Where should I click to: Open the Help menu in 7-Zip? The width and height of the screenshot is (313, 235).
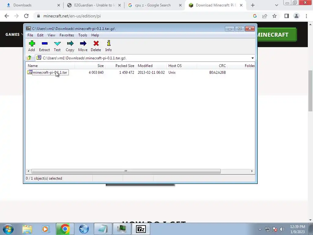click(x=95, y=35)
